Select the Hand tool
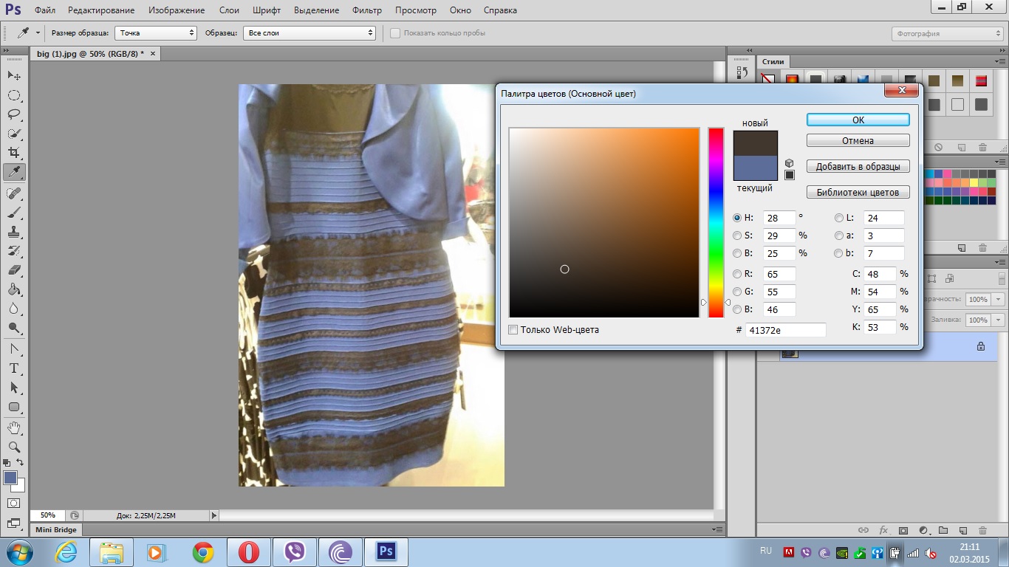 pyautogui.click(x=14, y=427)
